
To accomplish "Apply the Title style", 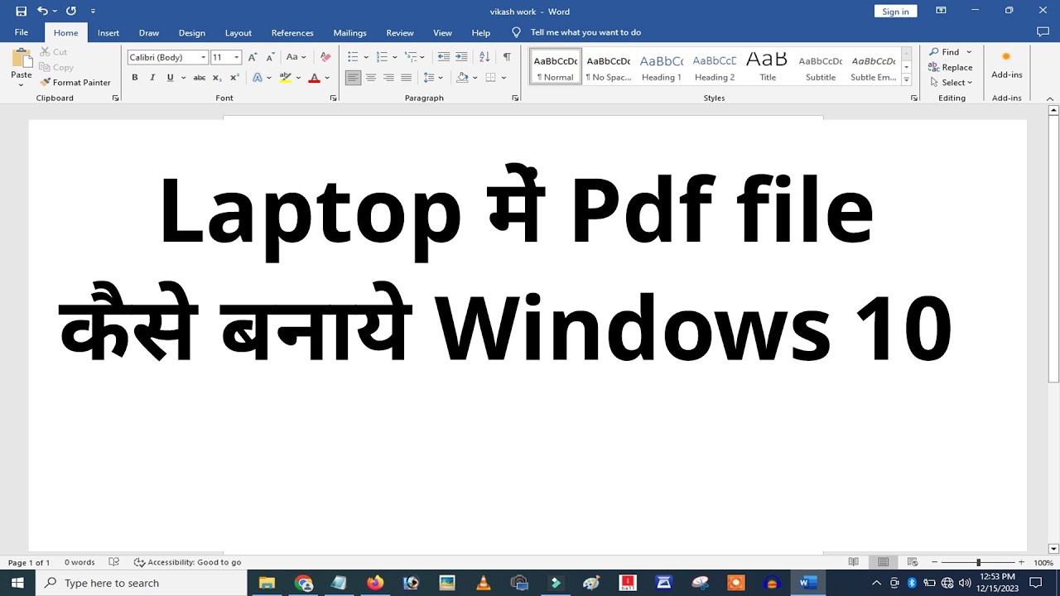I will [x=768, y=67].
